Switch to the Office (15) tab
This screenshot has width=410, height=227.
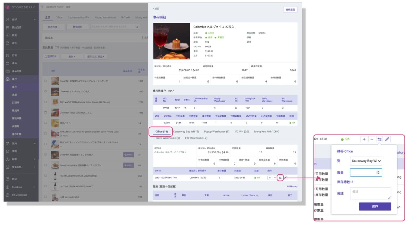coord(162,132)
